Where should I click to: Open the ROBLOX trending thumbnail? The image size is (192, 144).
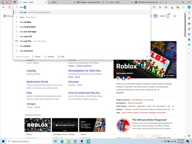(x=38, y=125)
